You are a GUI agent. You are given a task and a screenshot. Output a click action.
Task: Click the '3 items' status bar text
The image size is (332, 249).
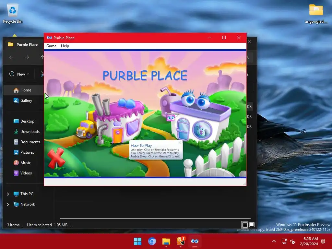coord(13,225)
